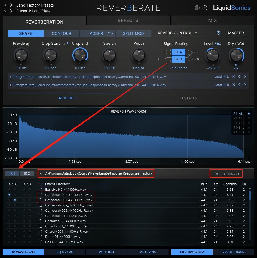Select Chamber-01-44100Hz.wav file row
Image resolution: width=257 pixels, height=258 pixels.
pos(127,221)
